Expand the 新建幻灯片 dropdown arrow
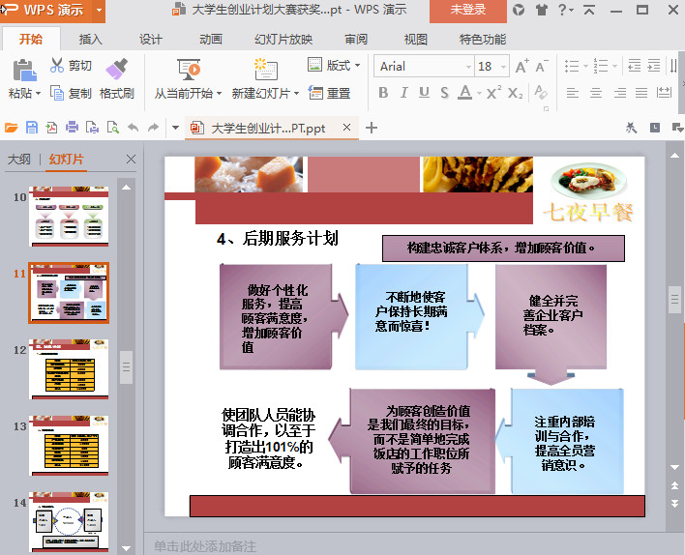The image size is (685, 555). coord(296,93)
